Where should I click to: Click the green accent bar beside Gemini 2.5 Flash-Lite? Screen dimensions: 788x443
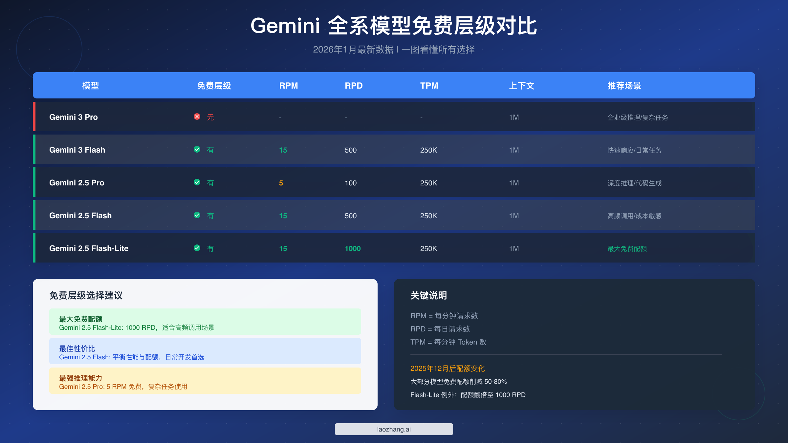coord(34,248)
